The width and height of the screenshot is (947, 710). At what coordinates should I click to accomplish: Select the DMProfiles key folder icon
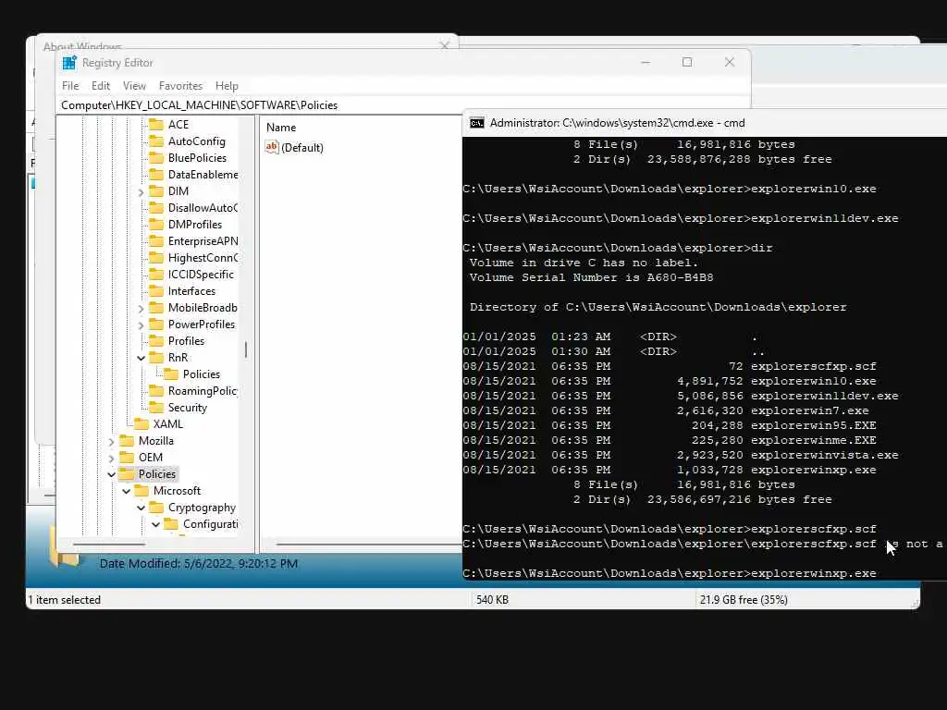(156, 225)
